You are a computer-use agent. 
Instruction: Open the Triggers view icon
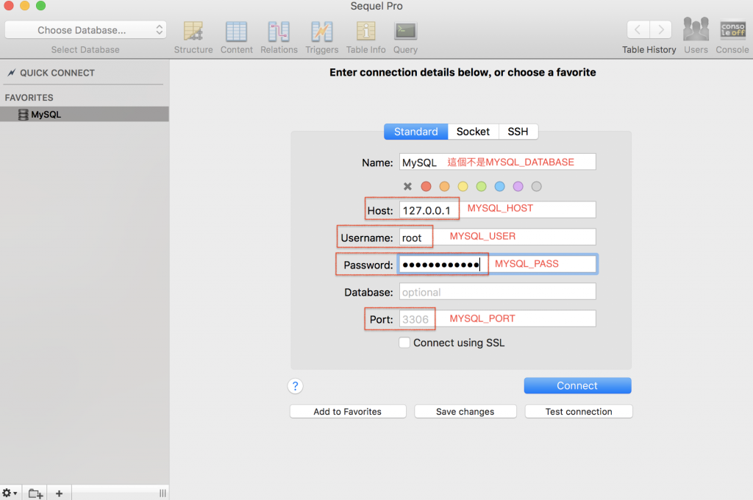(x=322, y=32)
